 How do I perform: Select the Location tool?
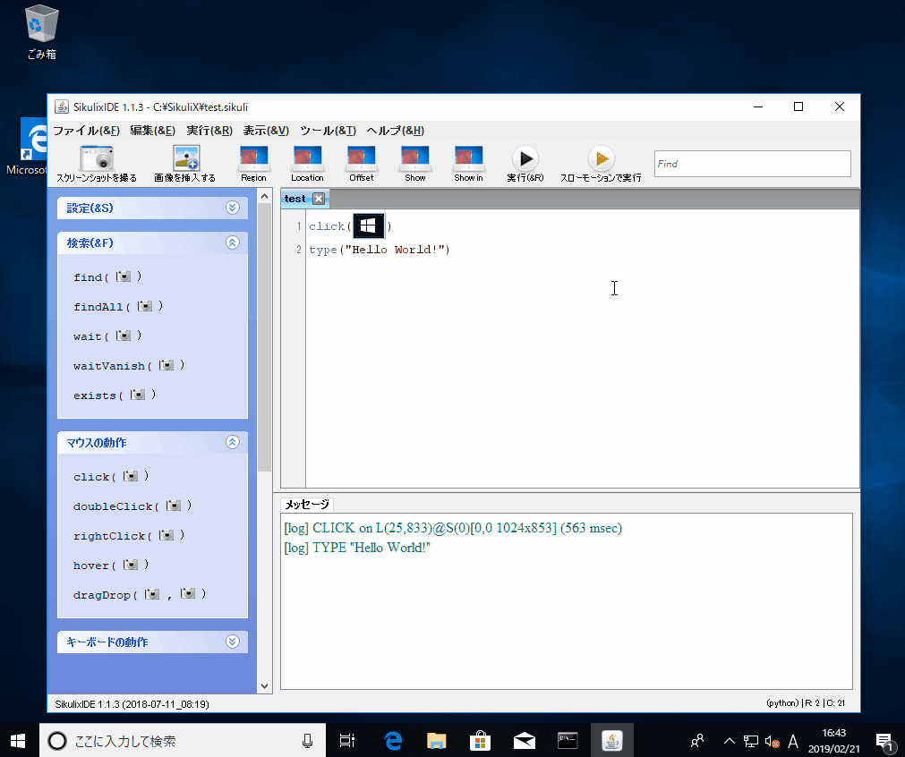pos(307,163)
